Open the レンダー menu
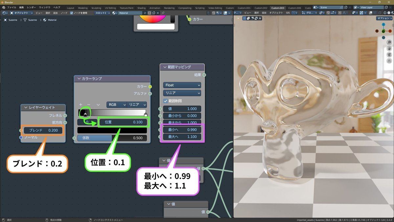 [x=32, y=7]
